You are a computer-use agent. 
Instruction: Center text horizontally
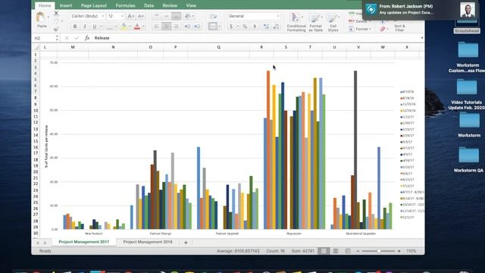click(166, 27)
